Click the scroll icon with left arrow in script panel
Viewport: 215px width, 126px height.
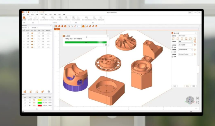point(178,39)
